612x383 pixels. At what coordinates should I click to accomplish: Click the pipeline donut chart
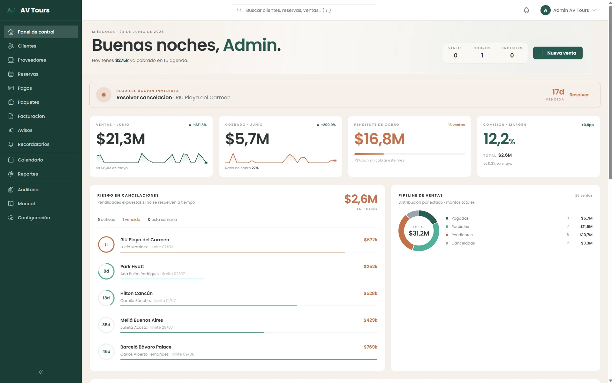(419, 231)
